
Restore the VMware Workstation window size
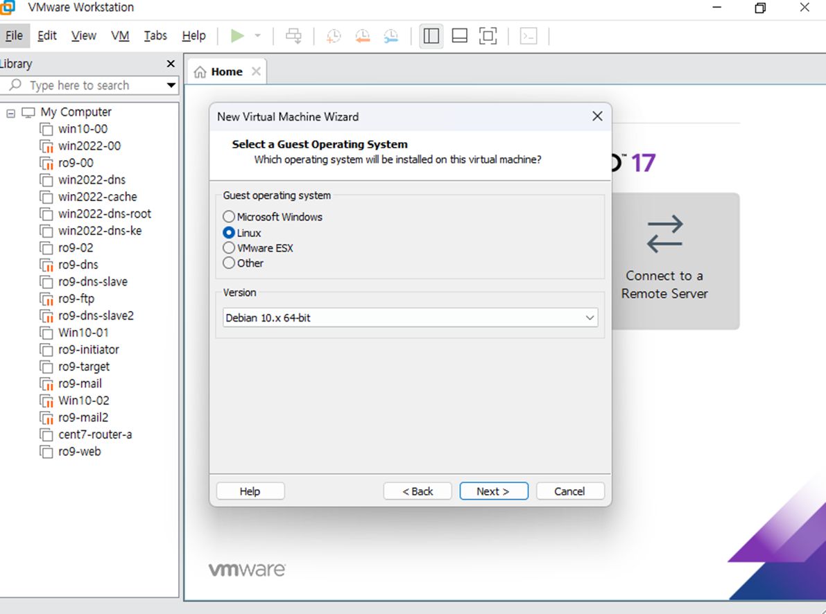759,8
